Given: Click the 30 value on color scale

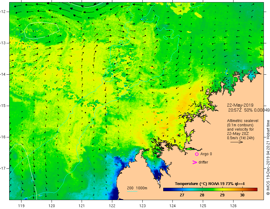Looking at the screenshot, I should [x=242, y=195].
